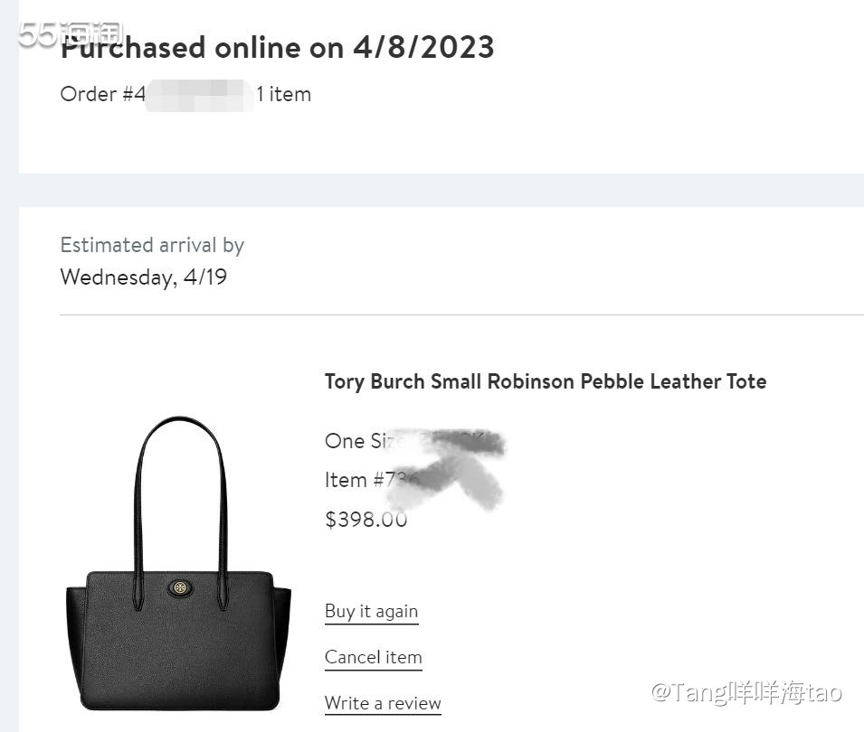Viewport: 864px width, 732px height.
Task: Click the 55海淘 watermark logo
Action: [x=71, y=34]
